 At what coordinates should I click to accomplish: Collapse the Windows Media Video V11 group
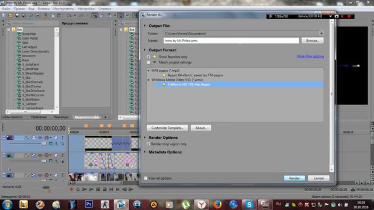point(148,80)
